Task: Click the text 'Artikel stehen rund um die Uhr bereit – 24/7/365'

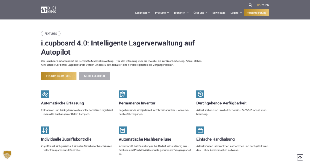Action: [231, 112]
